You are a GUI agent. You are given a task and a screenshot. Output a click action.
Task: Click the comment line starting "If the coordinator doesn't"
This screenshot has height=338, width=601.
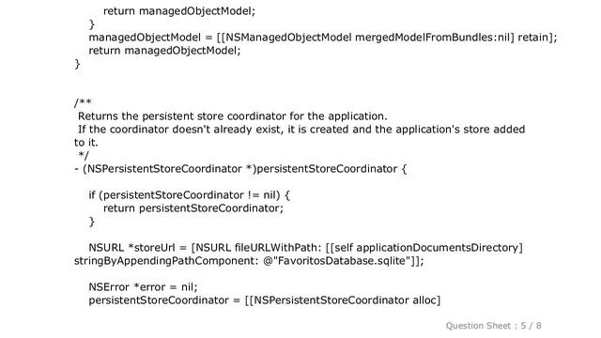pyautogui.click(x=301, y=130)
